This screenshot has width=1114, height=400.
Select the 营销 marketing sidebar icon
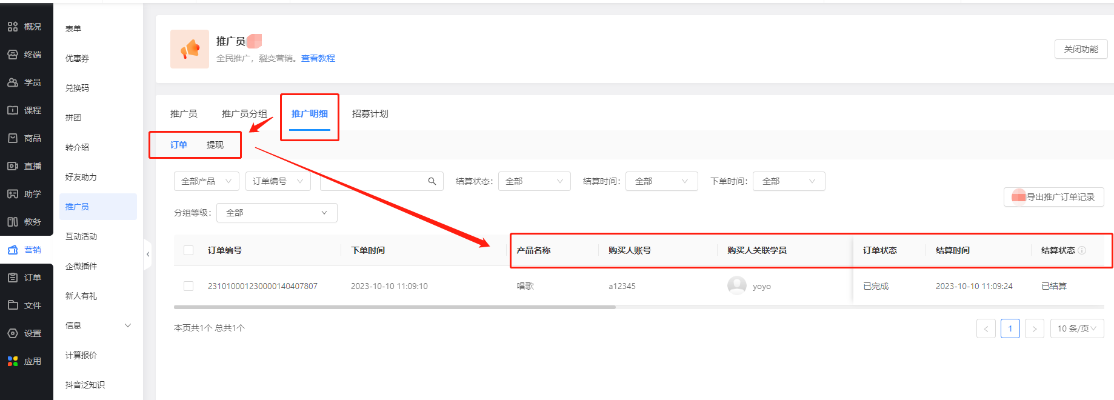pos(13,250)
